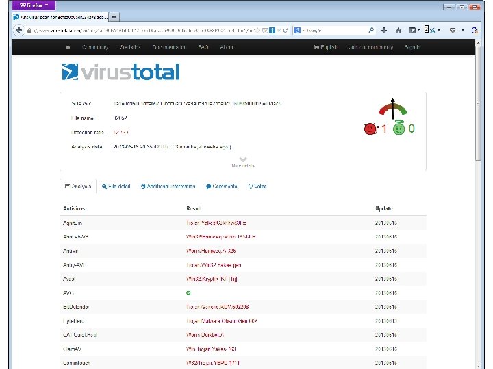493x369 pixels.
Task: Open the dropdown arrow beside envelope icon
Action: point(463,31)
